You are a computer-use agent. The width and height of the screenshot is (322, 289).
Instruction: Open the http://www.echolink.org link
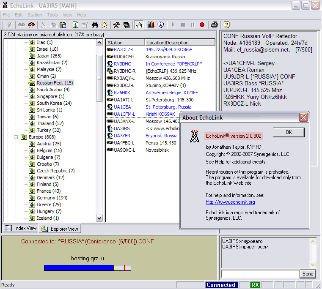pos(230,202)
